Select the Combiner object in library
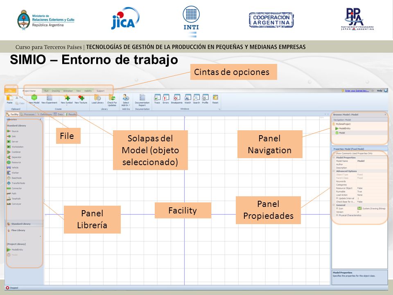This screenshot has height=295, width=393. click(14, 152)
